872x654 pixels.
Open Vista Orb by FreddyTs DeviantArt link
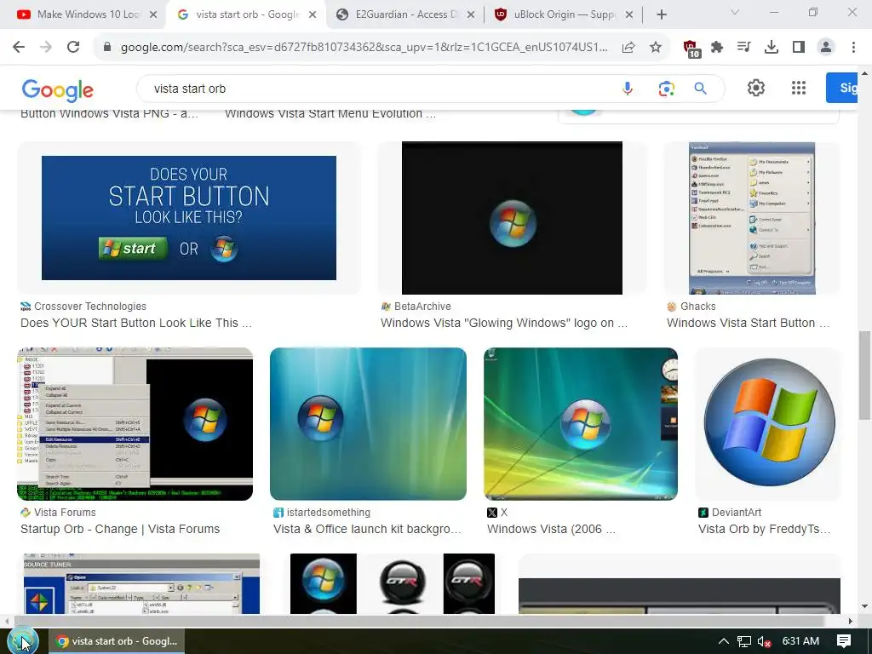[x=764, y=529]
